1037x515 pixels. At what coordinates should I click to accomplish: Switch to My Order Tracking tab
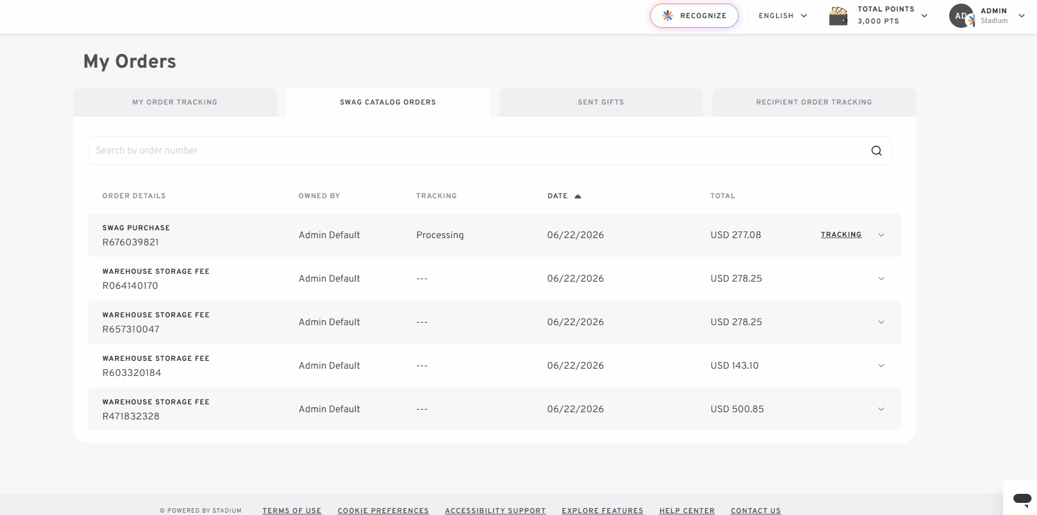[175, 102]
